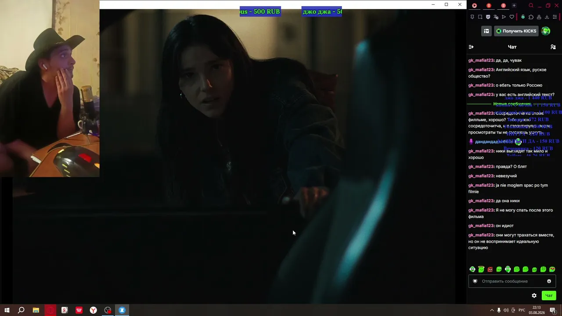562x316 pixels.
Task: Open the chat users list icon
Action: (x=553, y=47)
